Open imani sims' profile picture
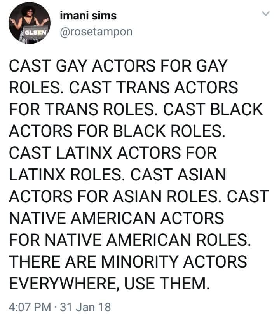 [30, 23]
